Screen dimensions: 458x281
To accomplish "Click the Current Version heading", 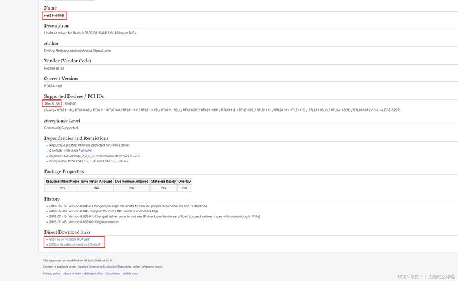I will [61, 78].
